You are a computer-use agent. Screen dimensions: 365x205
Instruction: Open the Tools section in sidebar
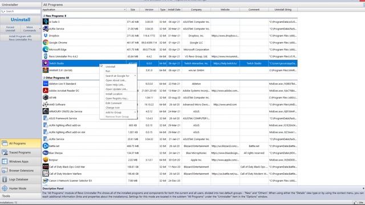click(x=21, y=196)
